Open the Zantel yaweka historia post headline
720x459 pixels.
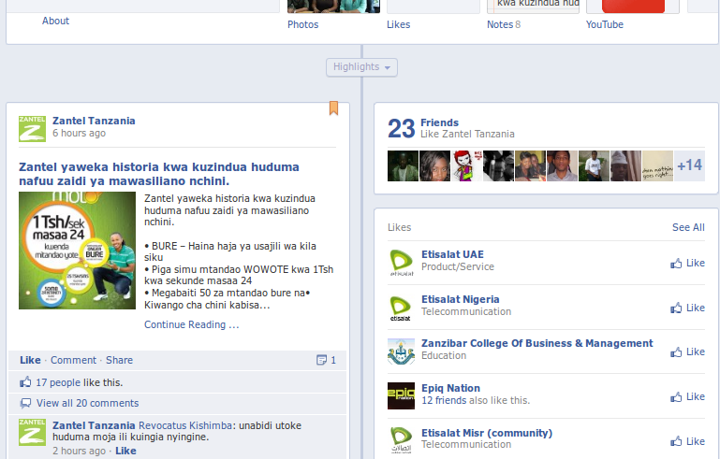(x=159, y=174)
